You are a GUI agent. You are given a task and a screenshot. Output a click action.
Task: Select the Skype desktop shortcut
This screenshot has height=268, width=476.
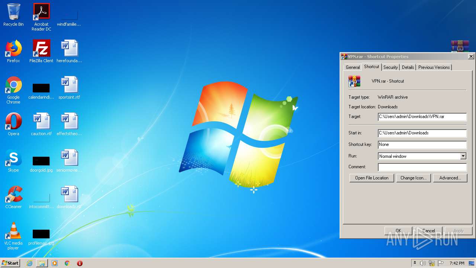tap(13, 161)
